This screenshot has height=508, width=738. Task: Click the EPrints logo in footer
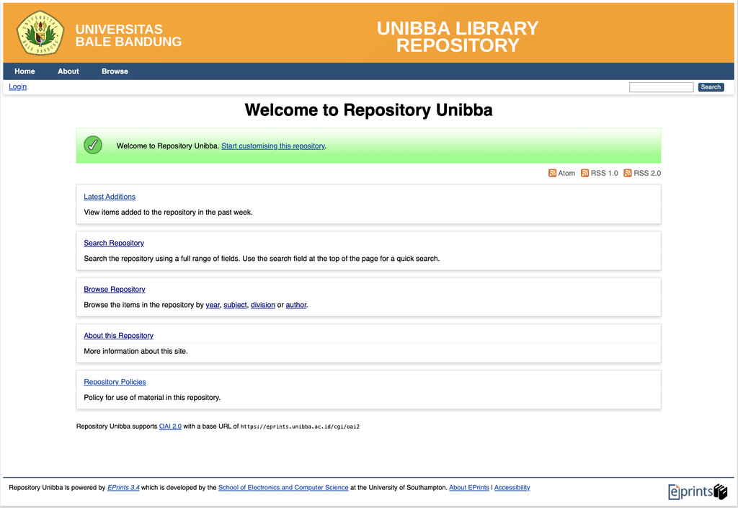[x=698, y=491]
